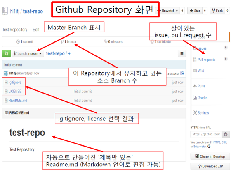The image size is (231, 172).
Task: Click the Initial commit message in the README.md row
Action: pyautogui.click(x=82, y=101)
